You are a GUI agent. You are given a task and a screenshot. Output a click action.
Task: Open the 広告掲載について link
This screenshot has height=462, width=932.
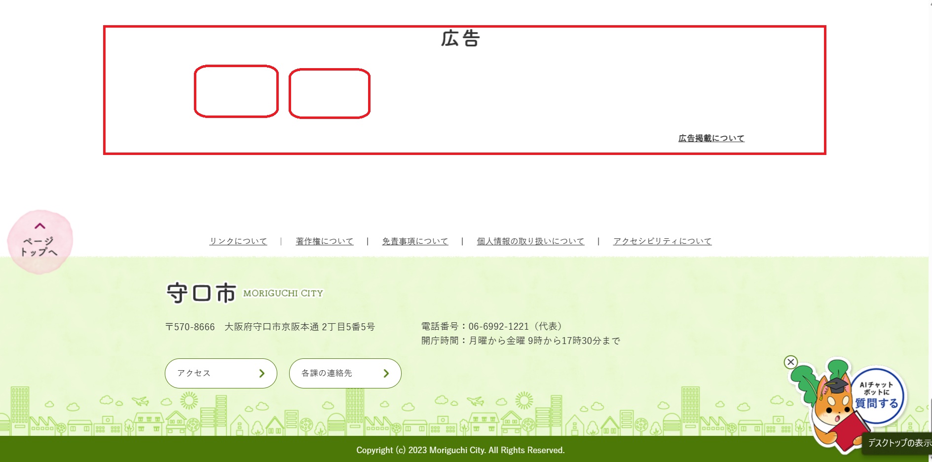[711, 138]
